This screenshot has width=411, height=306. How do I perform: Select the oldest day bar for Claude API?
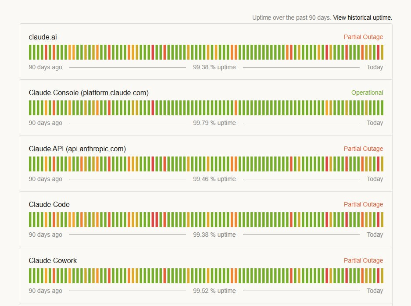point(30,164)
